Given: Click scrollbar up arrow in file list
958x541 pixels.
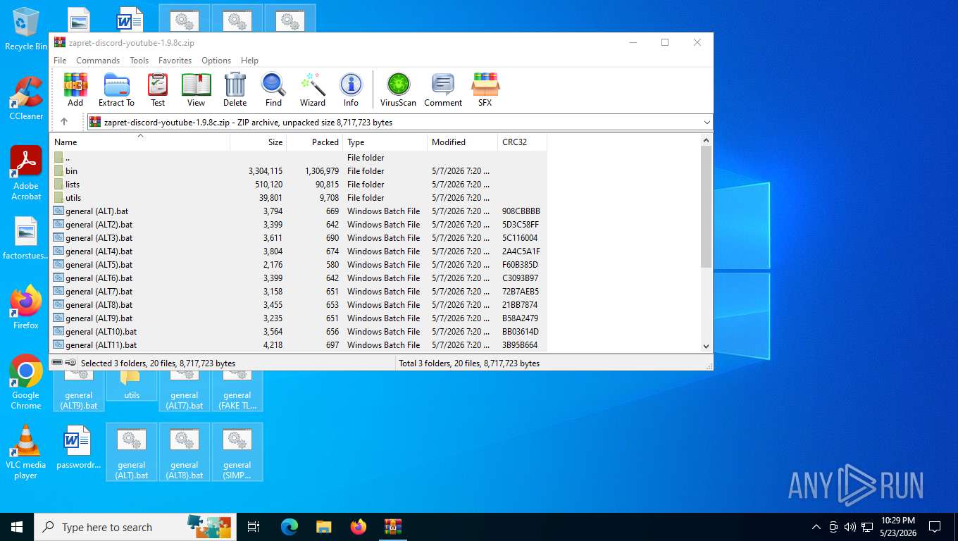Looking at the screenshot, I should pos(707,140).
